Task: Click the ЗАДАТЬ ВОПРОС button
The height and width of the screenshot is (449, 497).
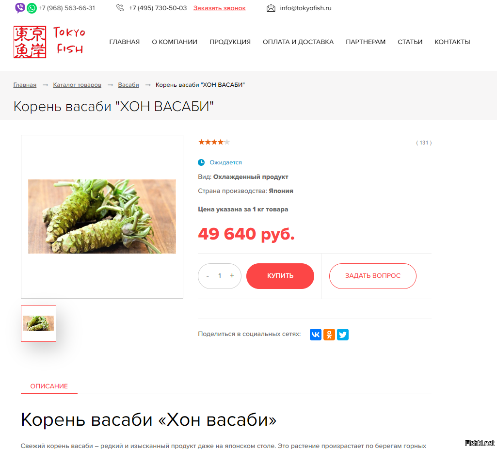Action: [373, 276]
